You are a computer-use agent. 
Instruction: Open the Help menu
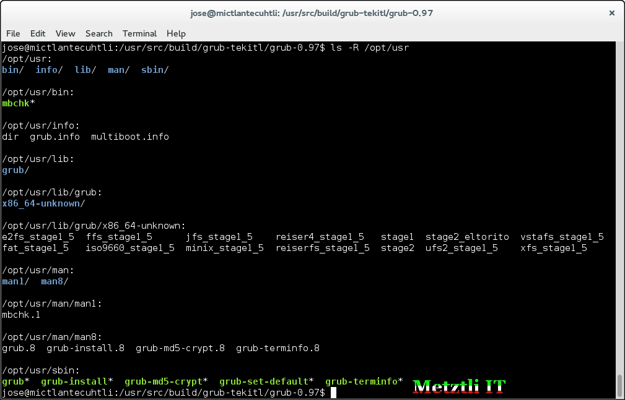(176, 33)
